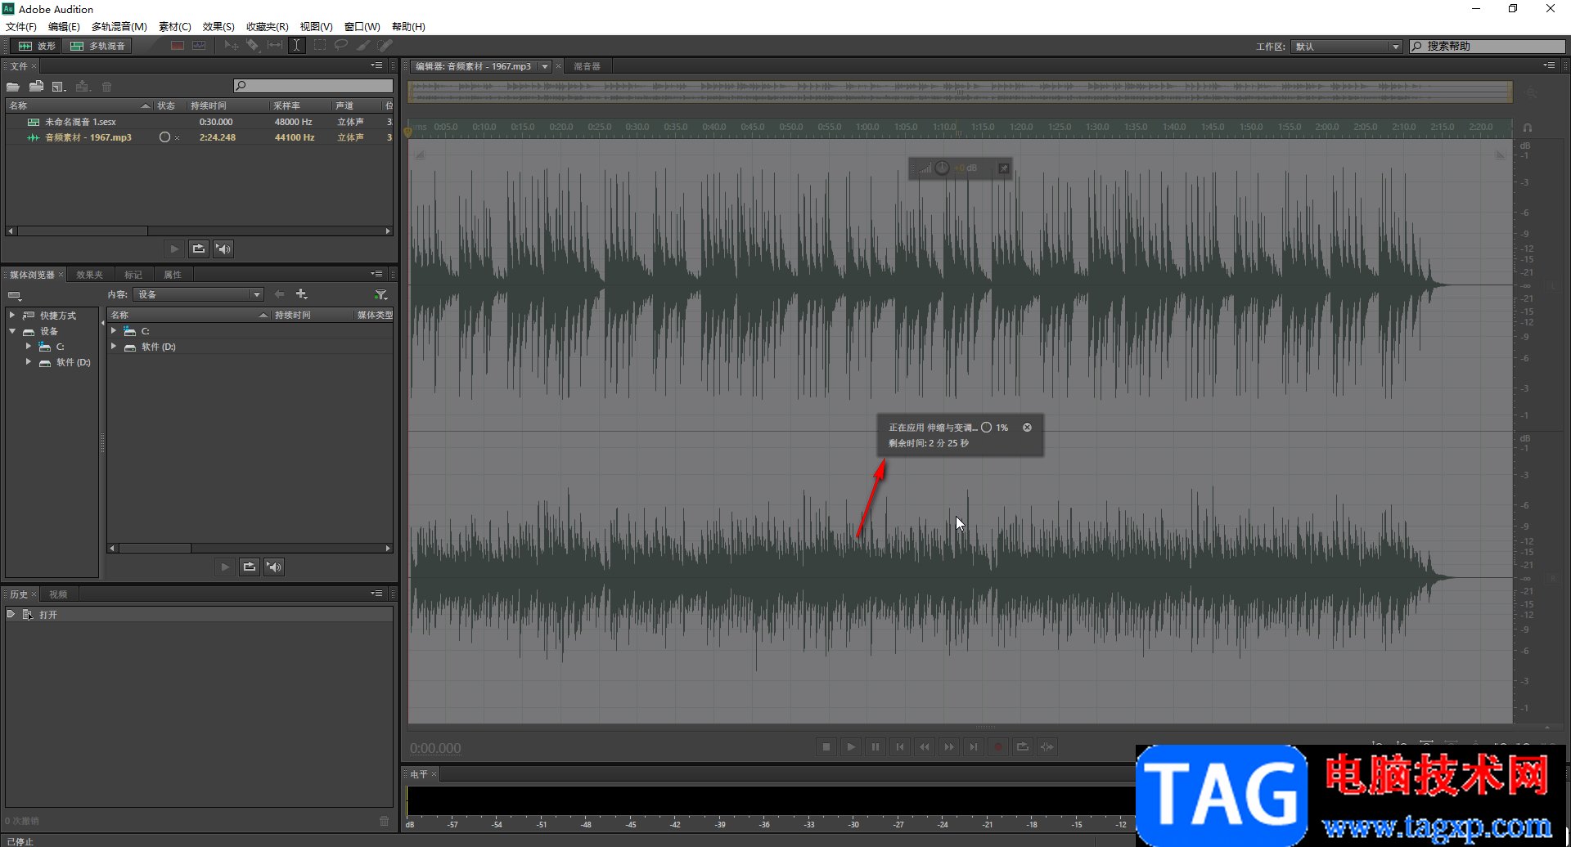Open the 窗口(W) menu
The width and height of the screenshot is (1571, 847).
(x=362, y=27)
